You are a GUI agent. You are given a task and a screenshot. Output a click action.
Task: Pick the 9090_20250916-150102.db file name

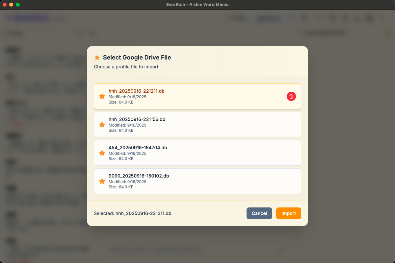pyautogui.click(x=139, y=176)
